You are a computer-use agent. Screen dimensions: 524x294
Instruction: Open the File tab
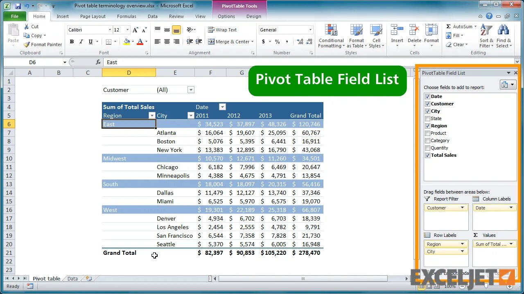(15, 16)
